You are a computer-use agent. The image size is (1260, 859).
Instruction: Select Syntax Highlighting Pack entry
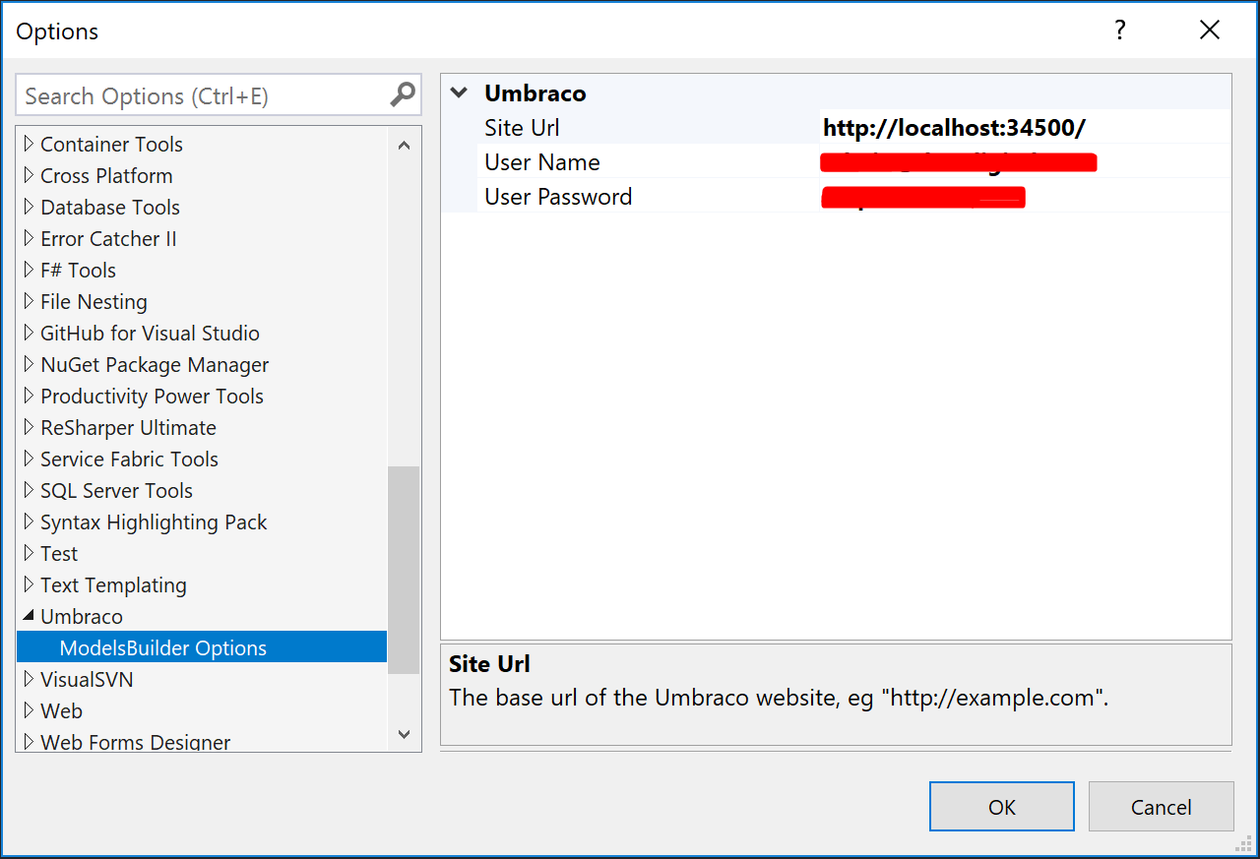pyautogui.click(x=154, y=522)
